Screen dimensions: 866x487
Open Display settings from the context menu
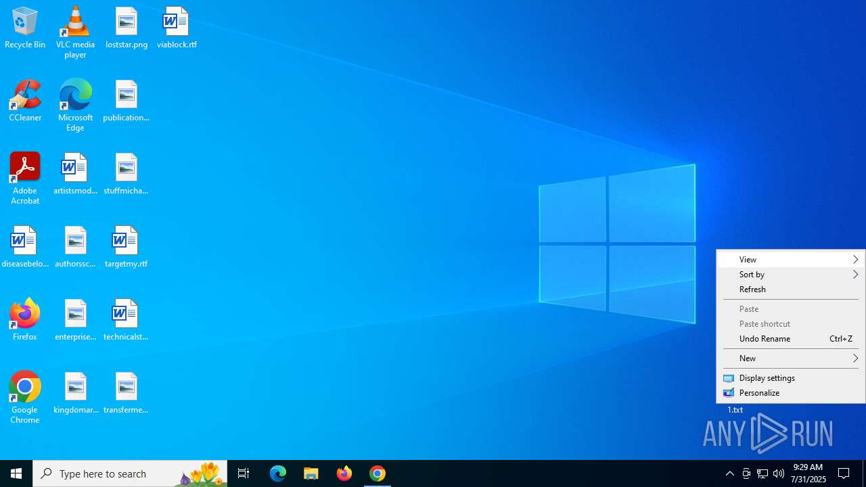pyautogui.click(x=791, y=378)
